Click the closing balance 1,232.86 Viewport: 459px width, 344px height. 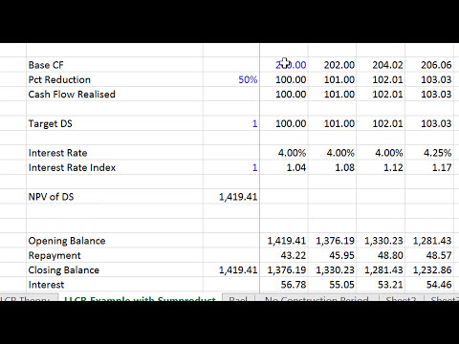pyautogui.click(x=429, y=270)
